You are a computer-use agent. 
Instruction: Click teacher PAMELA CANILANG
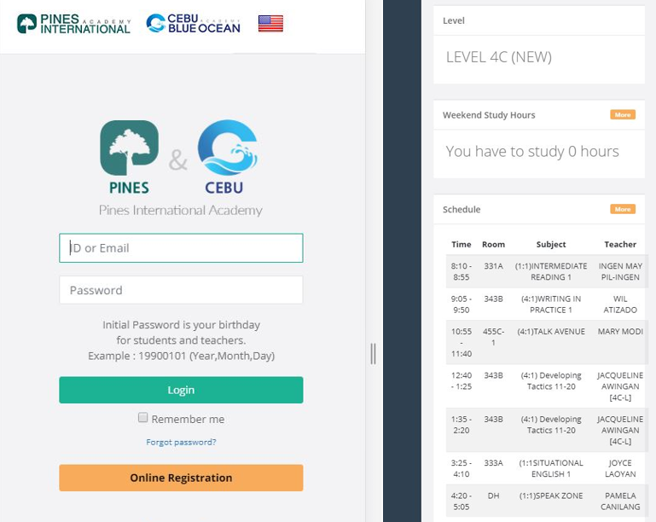tap(620, 501)
